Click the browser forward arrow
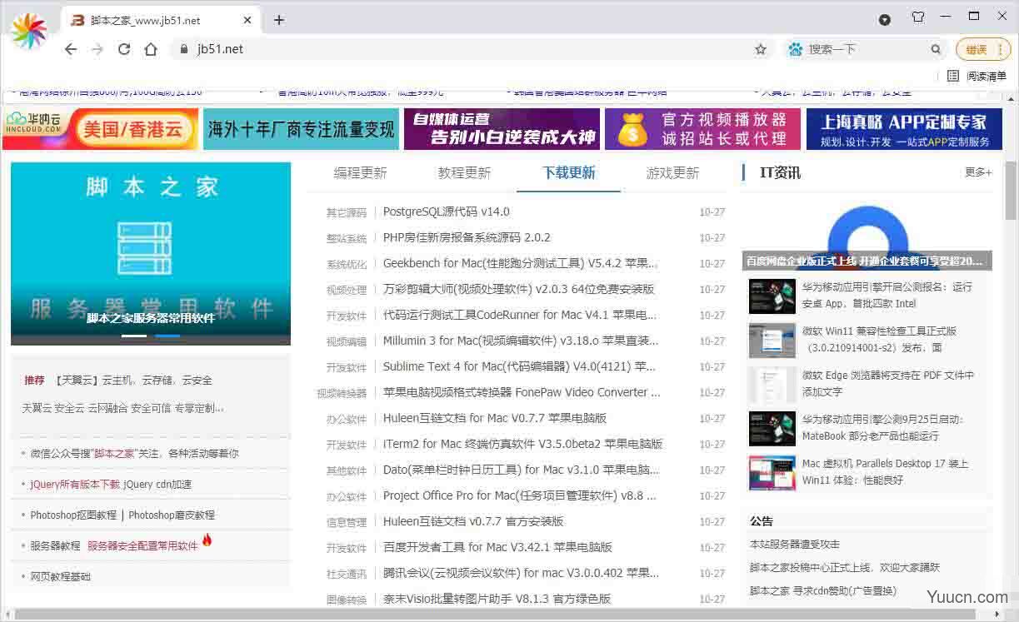 (97, 49)
